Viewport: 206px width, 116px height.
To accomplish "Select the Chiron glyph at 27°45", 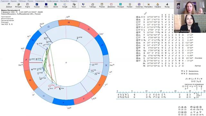I will (x=96, y=74).
